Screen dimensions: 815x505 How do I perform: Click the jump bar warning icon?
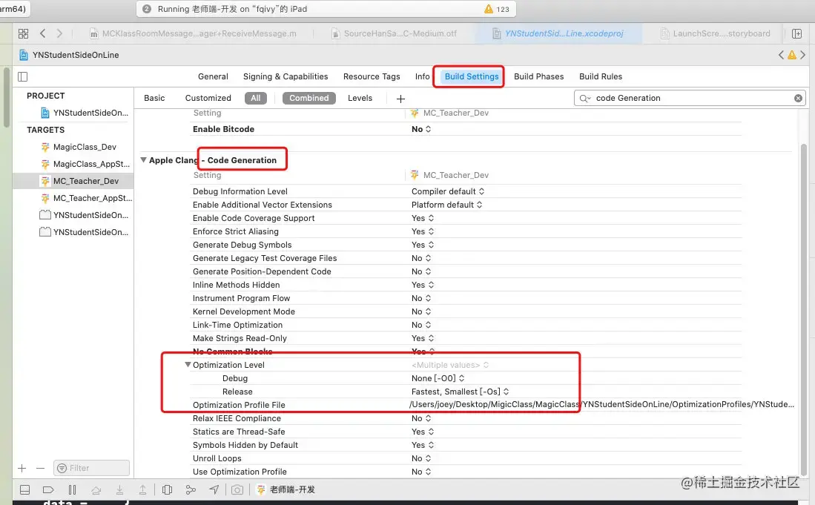(x=791, y=55)
